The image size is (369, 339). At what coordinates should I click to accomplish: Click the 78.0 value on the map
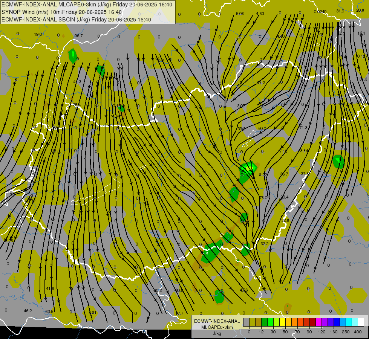tap(263, 198)
